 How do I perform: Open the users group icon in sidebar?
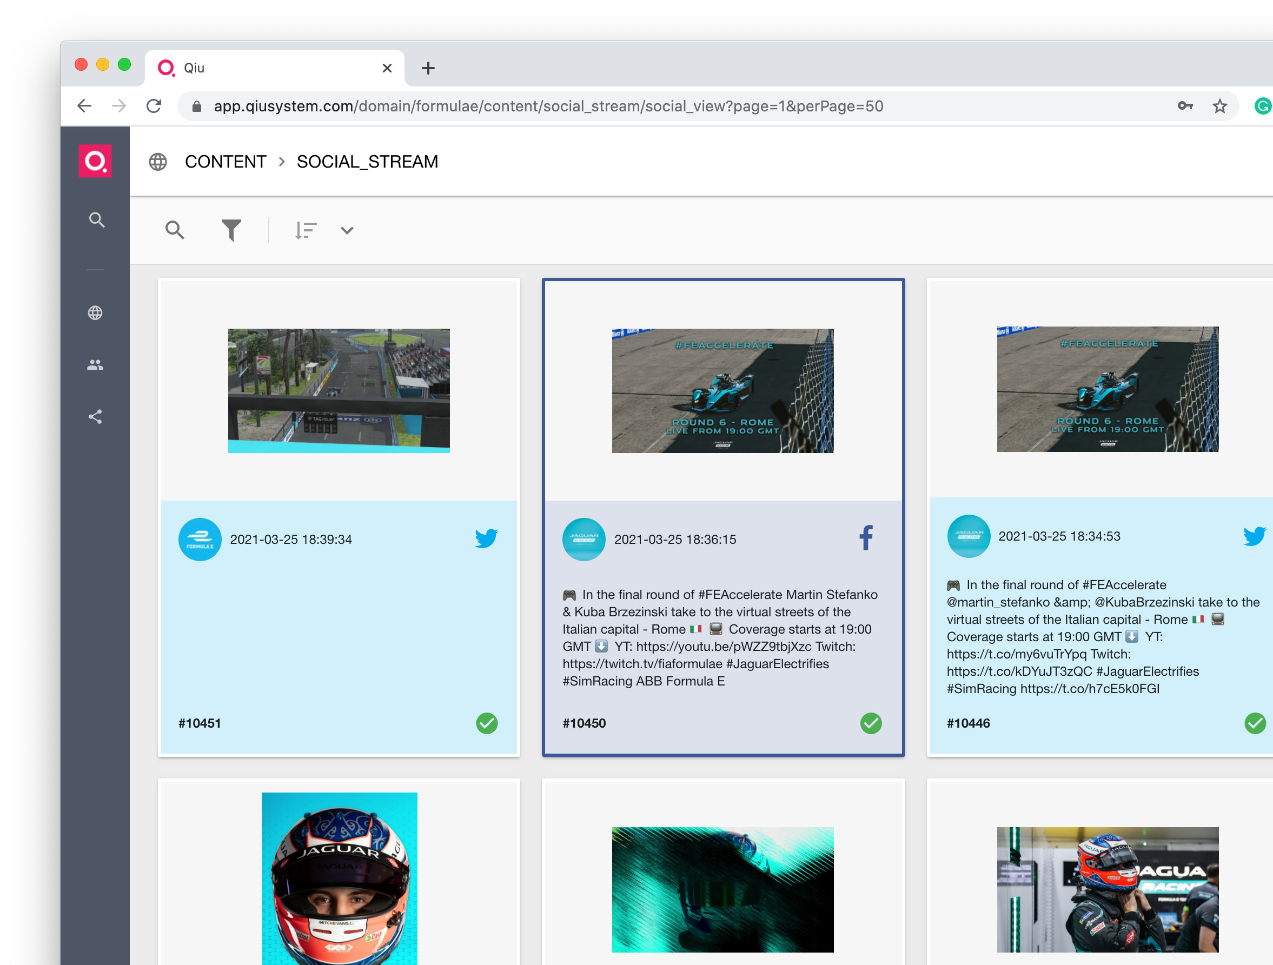pos(95,365)
